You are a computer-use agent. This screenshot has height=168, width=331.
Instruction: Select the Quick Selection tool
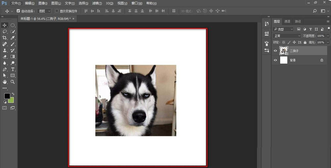pos(13,32)
